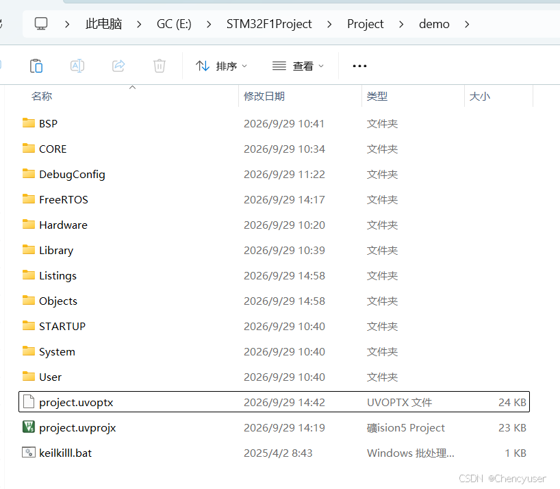Click date 2026/9/29 14:17 of FreeRTOS

[x=284, y=199]
